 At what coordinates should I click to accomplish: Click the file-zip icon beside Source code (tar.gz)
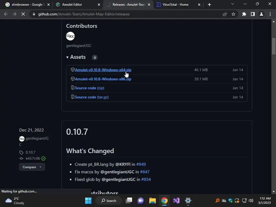pyautogui.click(x=73, y=97)
